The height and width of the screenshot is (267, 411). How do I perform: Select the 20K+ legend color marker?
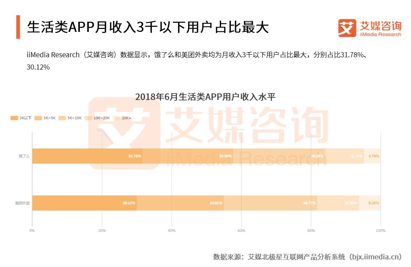coord(117,118)
